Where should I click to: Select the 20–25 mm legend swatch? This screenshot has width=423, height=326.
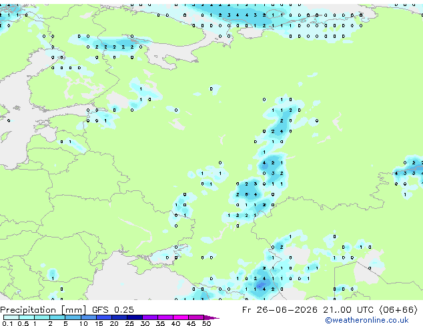click(119, 317)
